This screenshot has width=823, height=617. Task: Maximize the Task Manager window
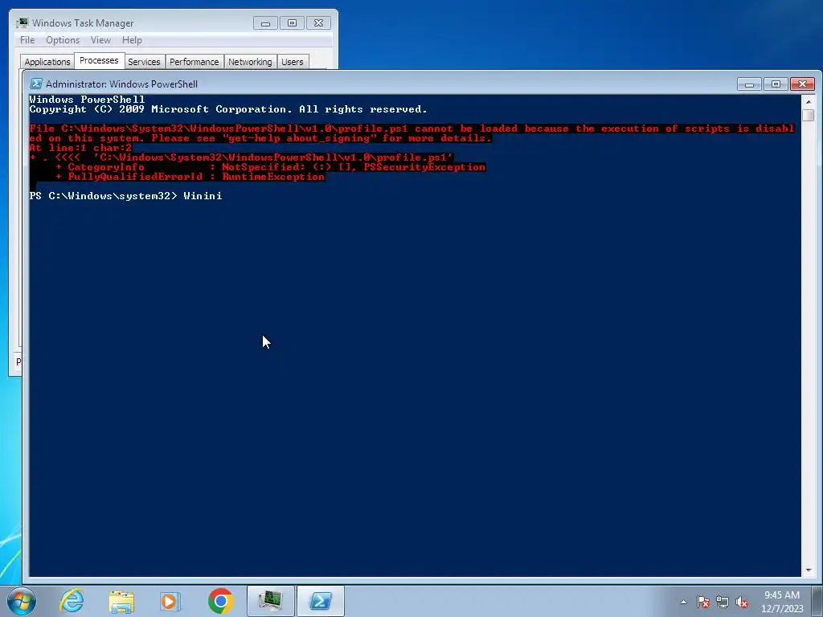pyautogui.click(x=292, y=23)
